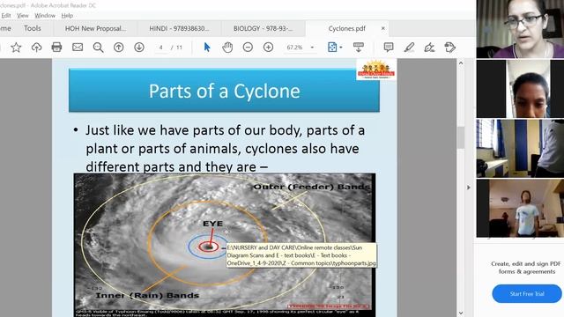The image size is (564, 317).
Task: Click the scrollbar down arrow
Action: pos(461,313)
